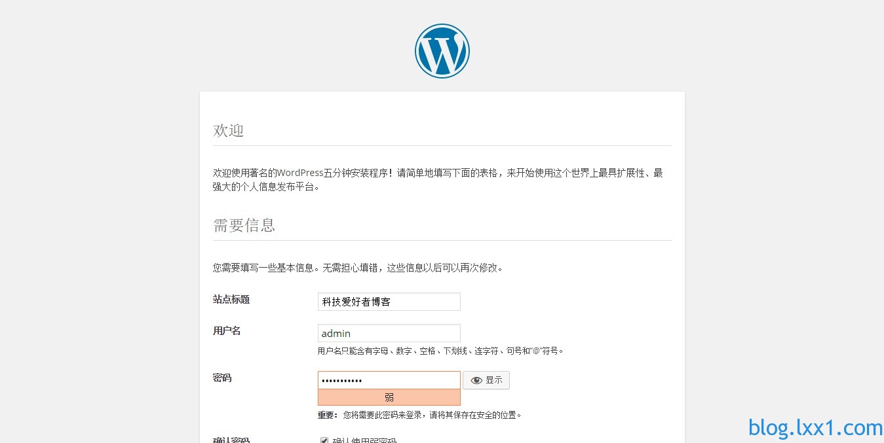The height and width of the screenshot is (443, 884).
Task: Click the 站点标题 label
Action: pos(231,299)
